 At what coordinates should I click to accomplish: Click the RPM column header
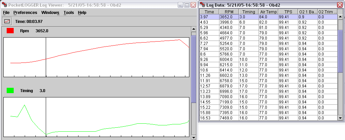tap(228, 12)
